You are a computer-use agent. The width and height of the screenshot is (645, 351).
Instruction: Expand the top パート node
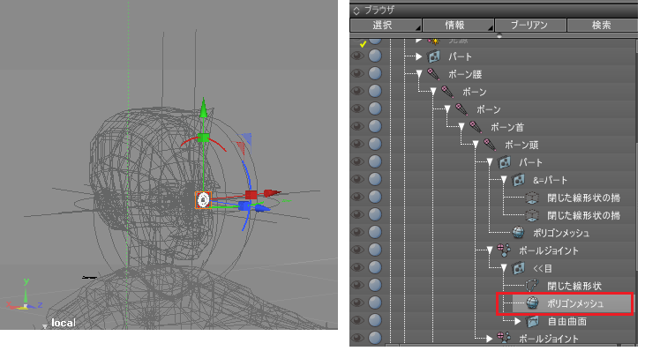click(x=419, y=56)
